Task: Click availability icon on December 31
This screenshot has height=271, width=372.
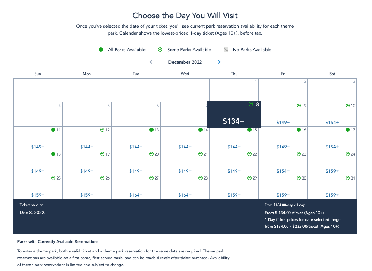Action: click(348, 178)
